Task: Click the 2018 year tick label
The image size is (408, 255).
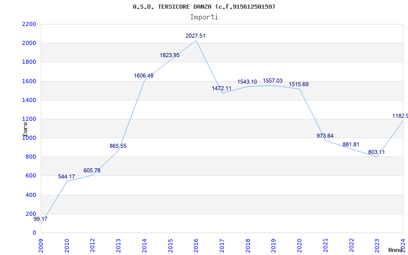Action: (x=248, y=246)
